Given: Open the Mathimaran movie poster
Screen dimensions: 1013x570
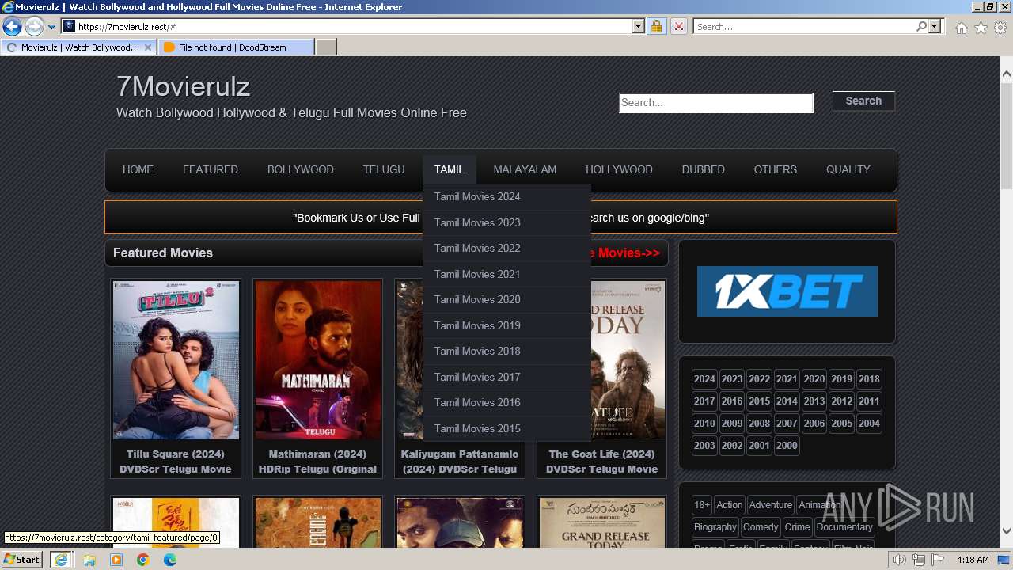Looking at the screenshot, I should 317,360.
